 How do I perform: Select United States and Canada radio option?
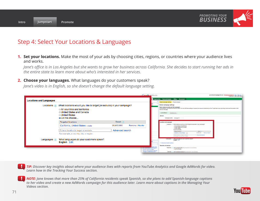[x=60, y=112]
